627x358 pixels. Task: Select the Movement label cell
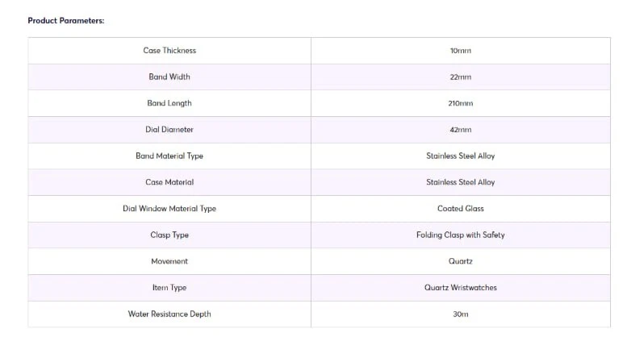169,261
